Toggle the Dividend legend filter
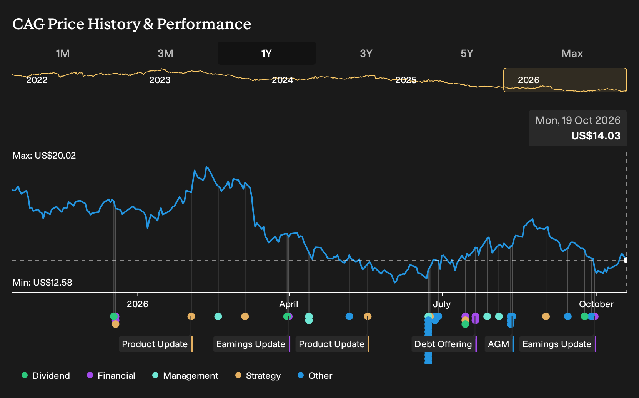Viewport: 639px width, 398px height. (x=45, y=375)
